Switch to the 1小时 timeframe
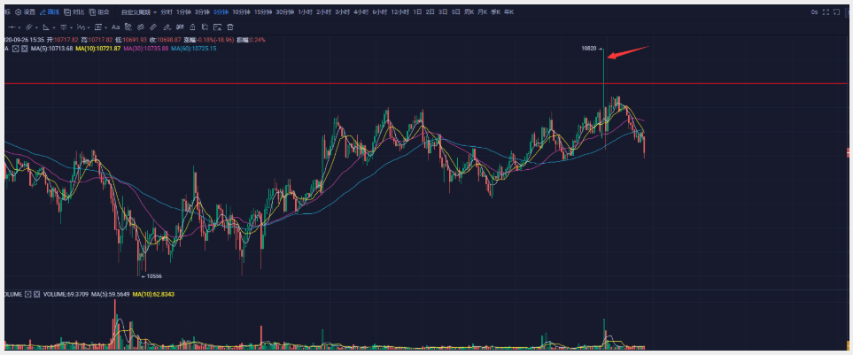This screenshot has width=853, height=355. click(306, 12)
